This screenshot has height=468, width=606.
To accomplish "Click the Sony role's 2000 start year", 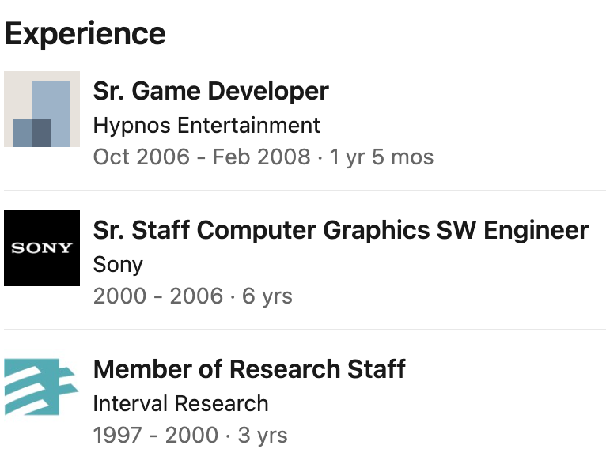I will point(119,296).
